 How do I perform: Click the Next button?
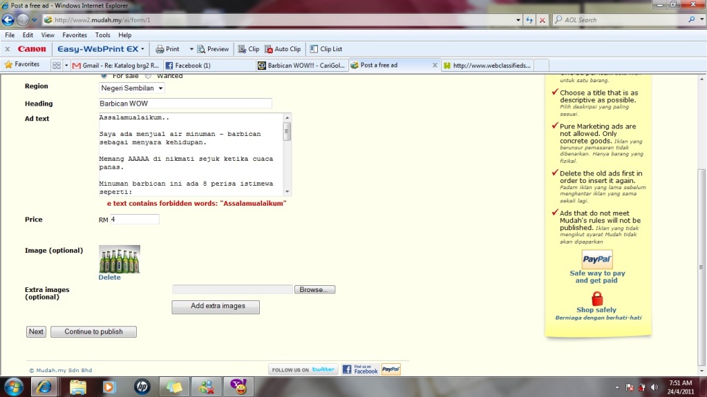pos(36,331)
